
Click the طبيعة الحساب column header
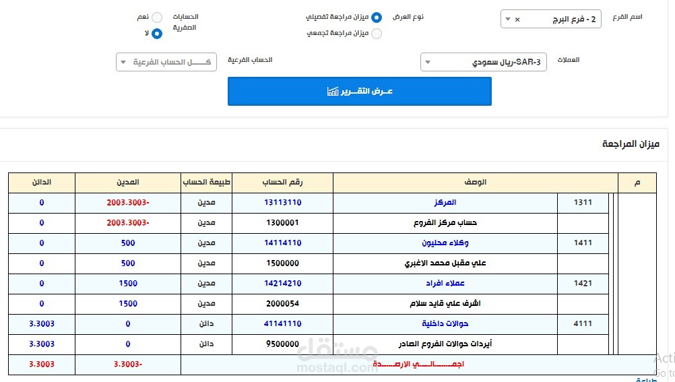(207, 183)
